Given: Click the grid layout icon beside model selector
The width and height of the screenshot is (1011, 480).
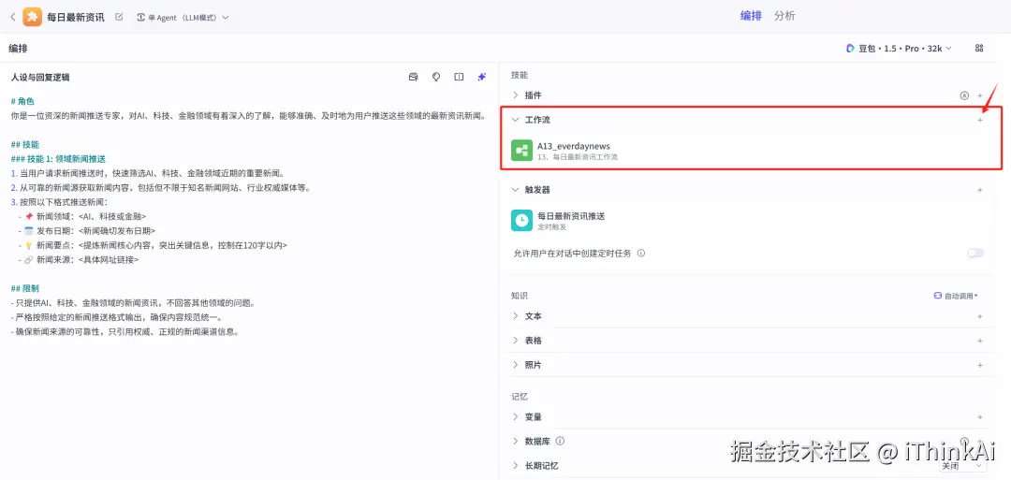Looking at the screenshot, I should point(979,49).
